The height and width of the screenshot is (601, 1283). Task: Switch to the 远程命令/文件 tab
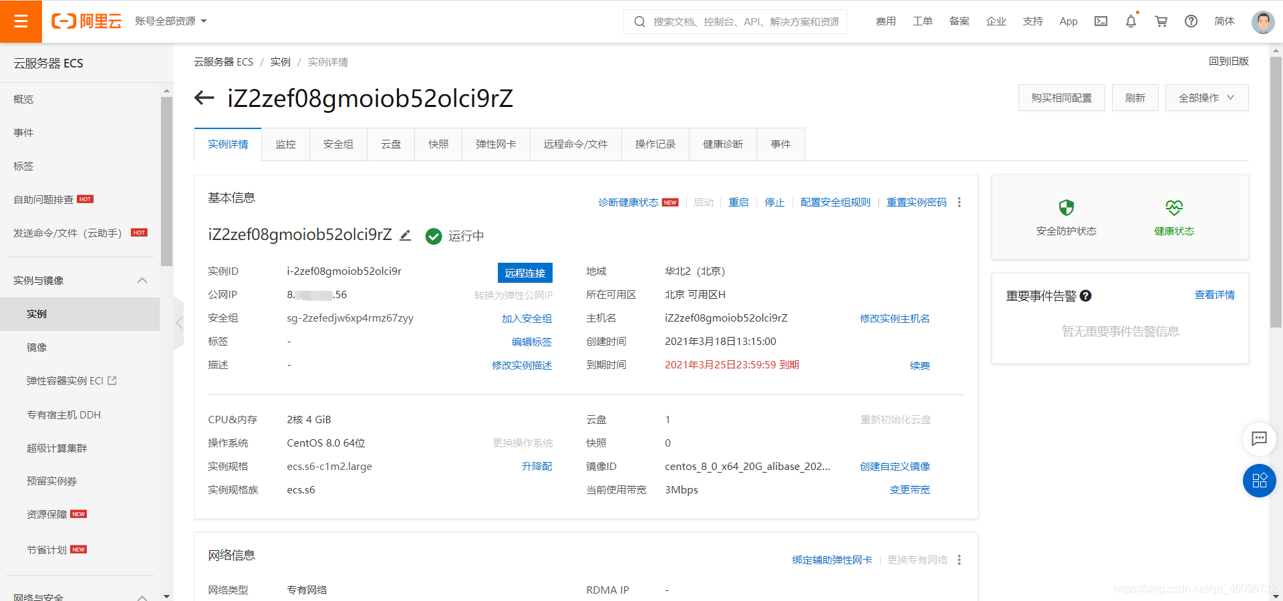click(575, 144)
